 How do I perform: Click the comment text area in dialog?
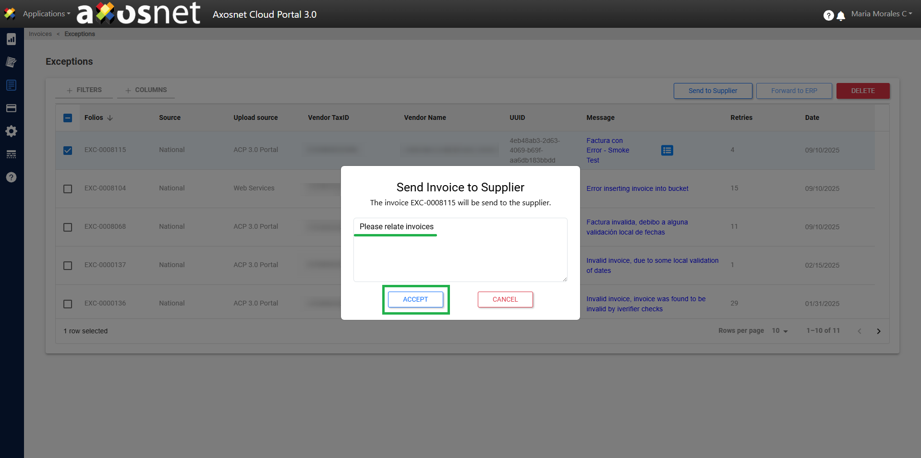pos(460,254)
